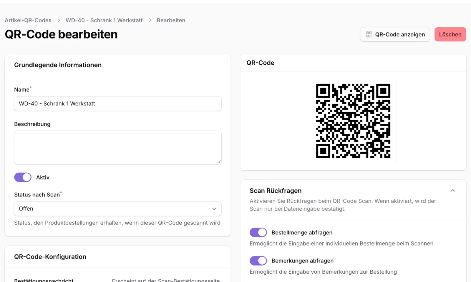Disable the Bestellmenge abfragen toggle

click(x=258, y=232)
